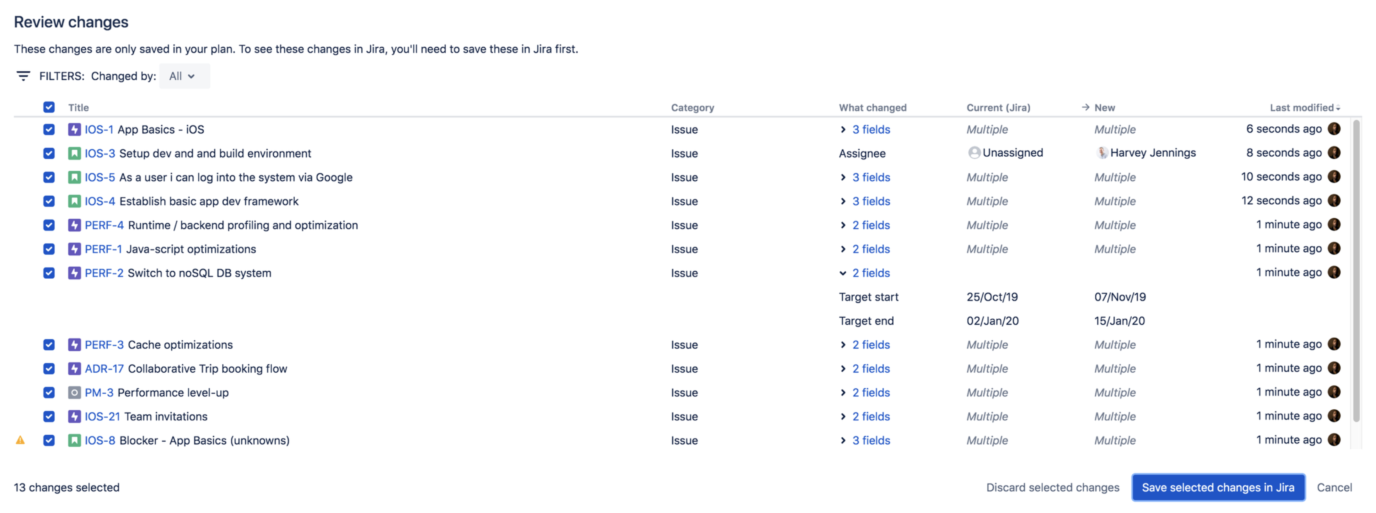Expand 2 fields for PM-3
The width and height of the screenshot is (1376, 513).
point(865,393)
